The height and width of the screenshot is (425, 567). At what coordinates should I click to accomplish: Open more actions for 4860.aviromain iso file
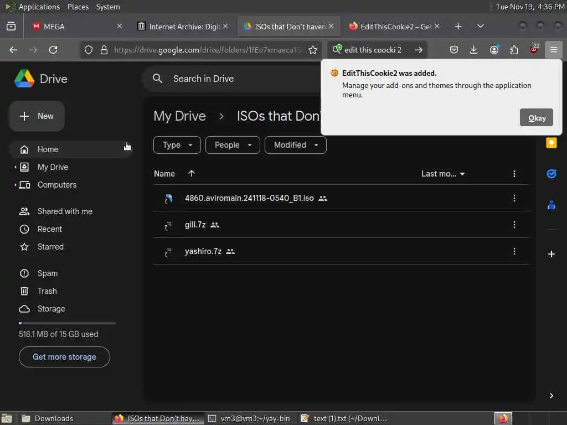tap(514, 198)
